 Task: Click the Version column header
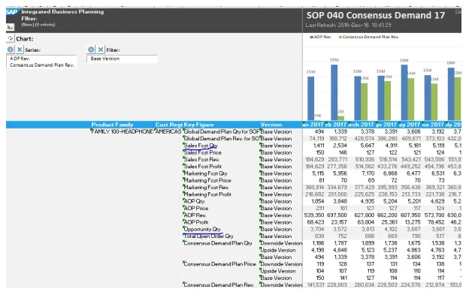coord(271,125)
